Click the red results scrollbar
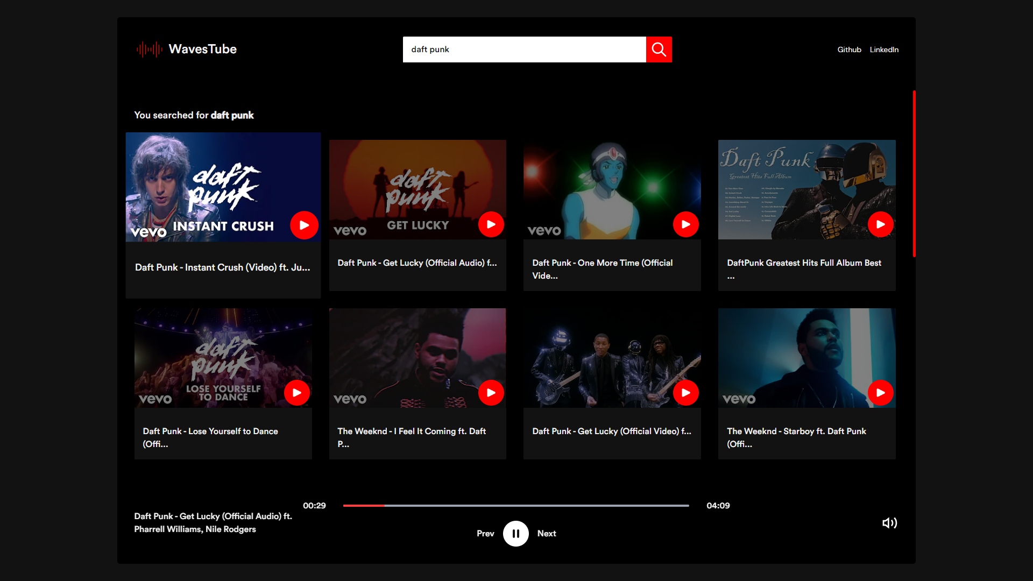The width and height of the screenshot is (1033, 581). [914, 174]
